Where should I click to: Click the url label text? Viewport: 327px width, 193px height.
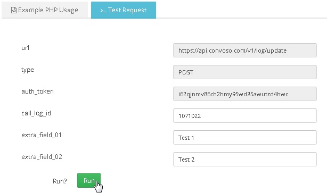coord(25,48)
